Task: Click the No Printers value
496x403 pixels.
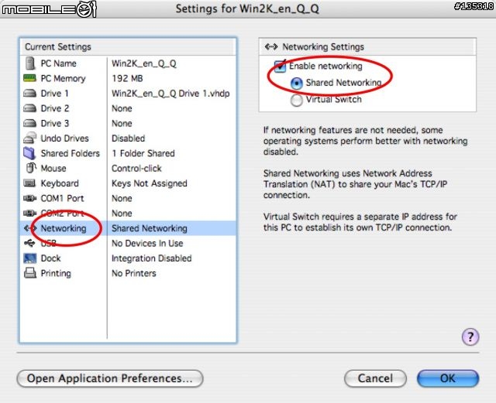Action: 134,274
